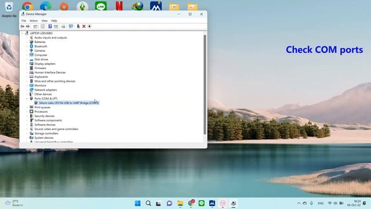This screenshot has width=371, height=209.
Task: Go back with the toolbar Back arrow
Action: coord(23,26)
